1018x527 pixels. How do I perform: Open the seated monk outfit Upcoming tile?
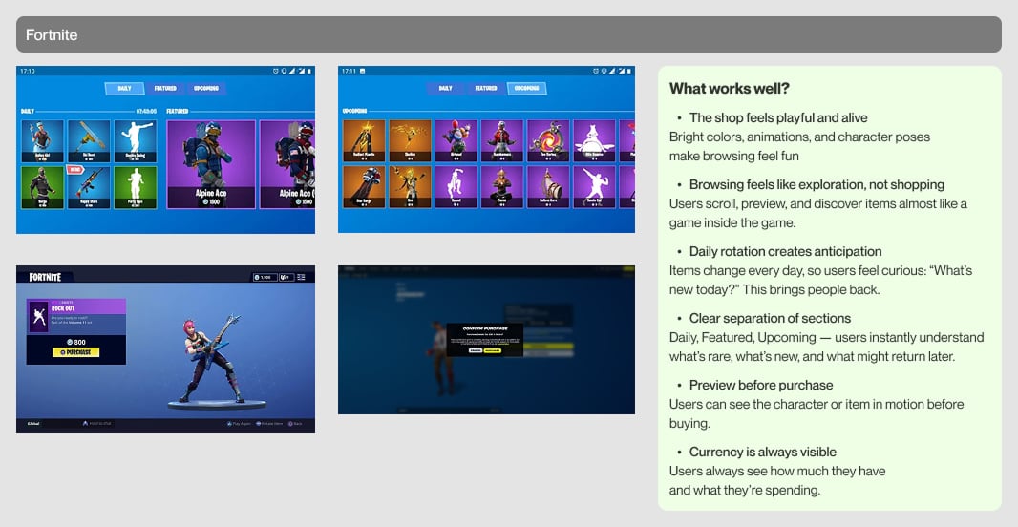502,187
